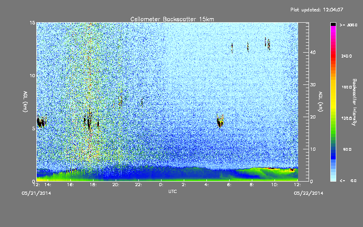Click the '10:' x-axis time label
The height and width of the screenshot is (227, 363).
coord(275,185)
